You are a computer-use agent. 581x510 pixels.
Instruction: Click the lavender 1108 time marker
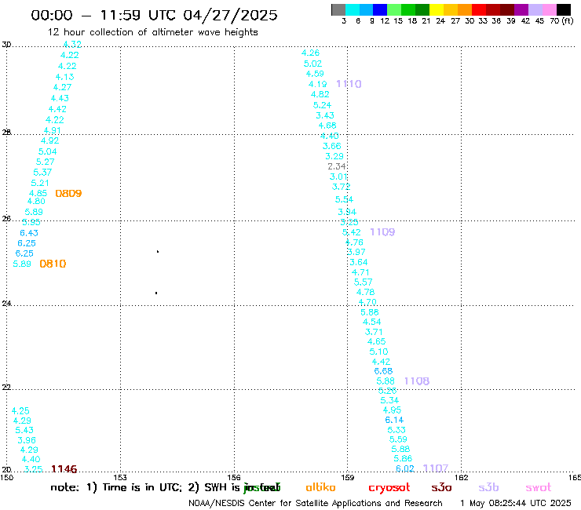(x=417, y=381)
